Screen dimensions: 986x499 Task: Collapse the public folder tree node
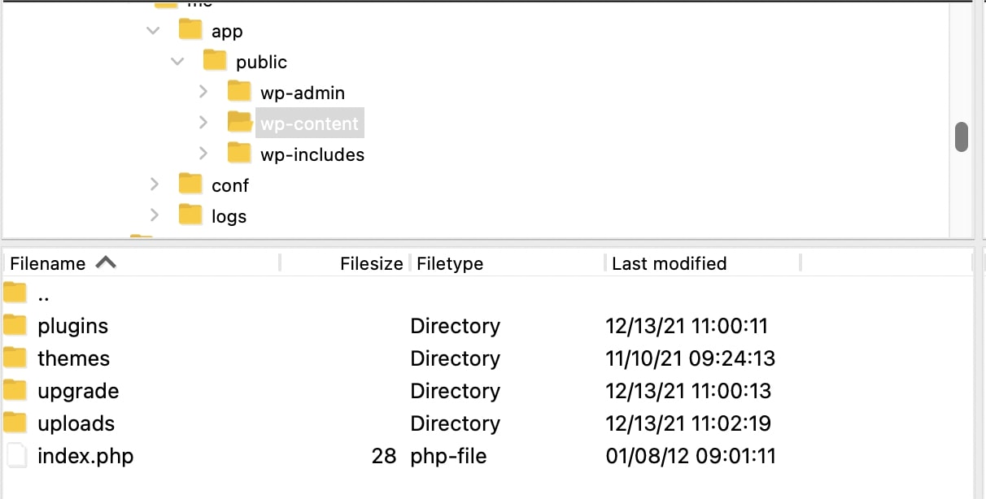click(x=177, y=62)
